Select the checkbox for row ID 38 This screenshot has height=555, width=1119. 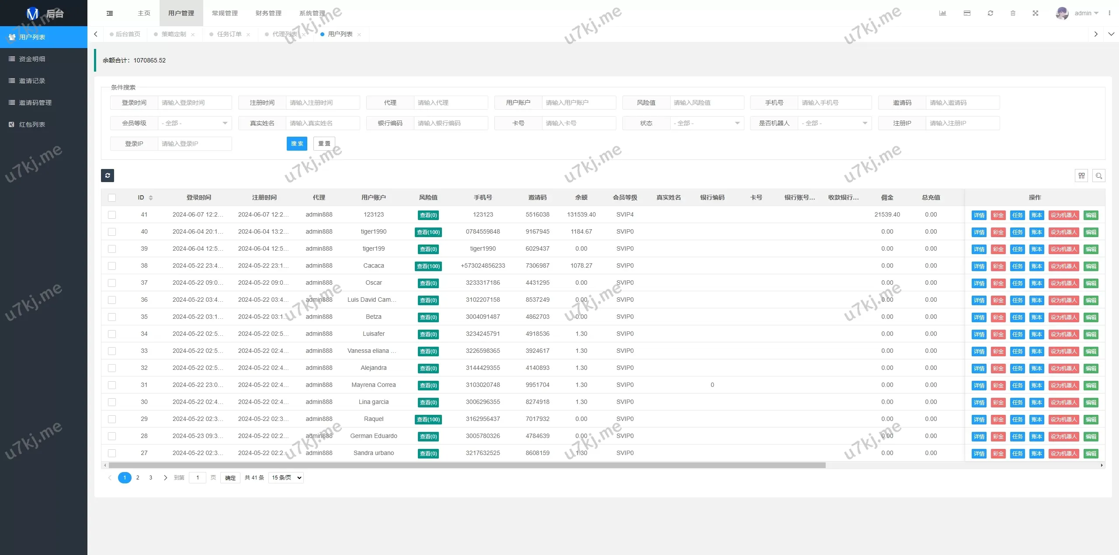click(112, 266)
